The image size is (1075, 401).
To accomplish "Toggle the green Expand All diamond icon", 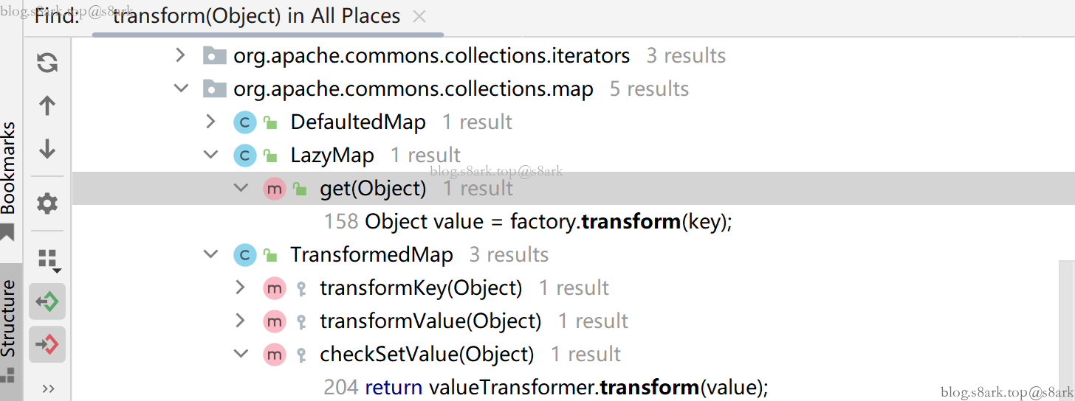I will click(x=47, y=301).
